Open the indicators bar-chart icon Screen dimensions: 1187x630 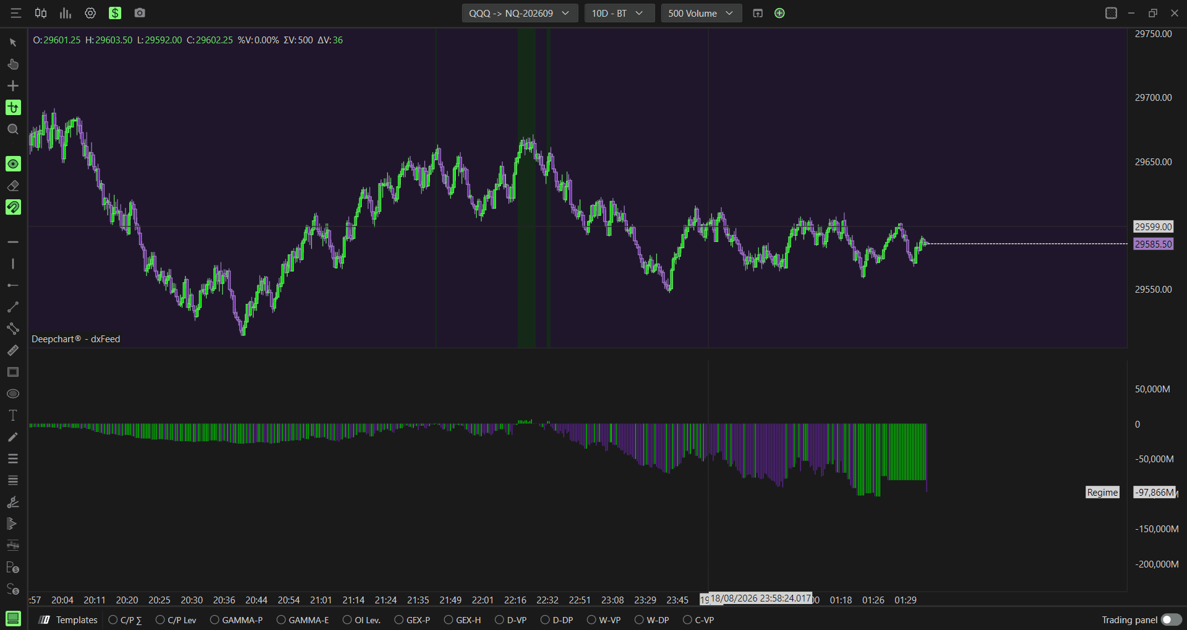tap(66, 13)
